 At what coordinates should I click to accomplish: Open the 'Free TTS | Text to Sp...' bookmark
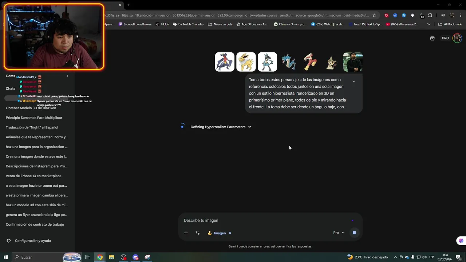[x=365, y=24]
